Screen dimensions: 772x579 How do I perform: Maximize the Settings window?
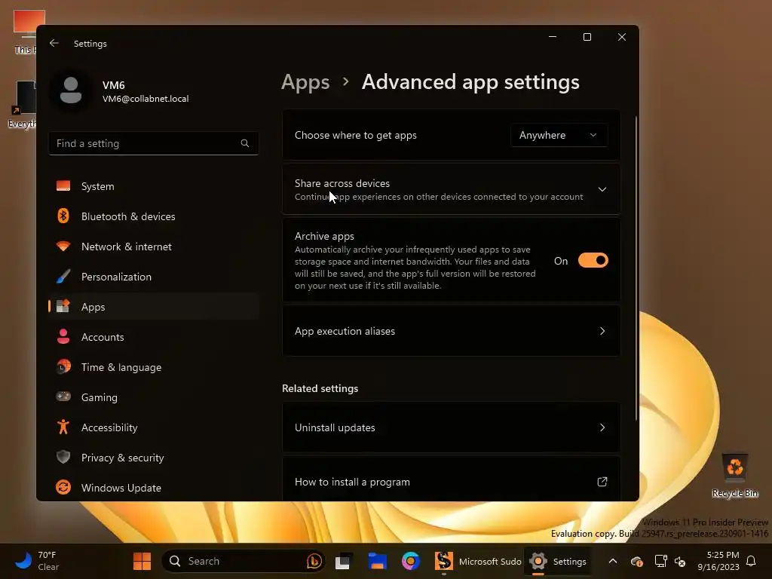(x=587, y=37)
